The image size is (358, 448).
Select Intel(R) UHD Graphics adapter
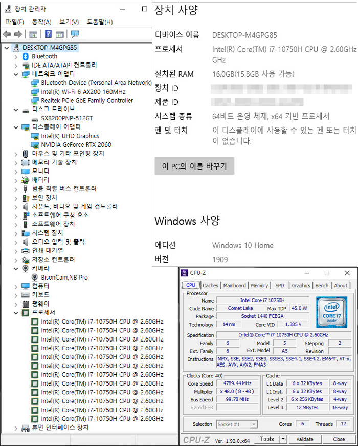click(70, 136)
